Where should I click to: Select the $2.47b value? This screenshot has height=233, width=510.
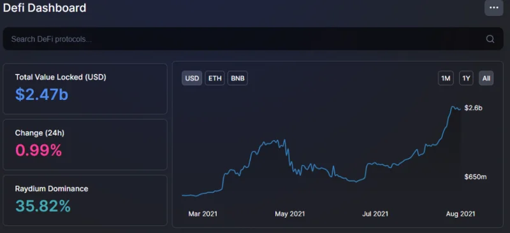(41, 94)
